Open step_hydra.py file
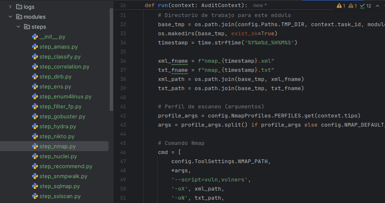Viewport: 385px width, 203px height. pyautogui.click(x=58, y=127)
